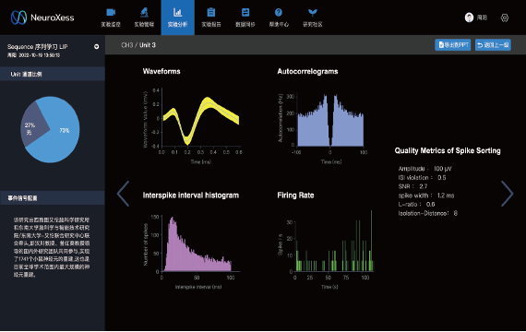Click the export PPT button
Screen dimensions: 526x332
click(453, 45)
